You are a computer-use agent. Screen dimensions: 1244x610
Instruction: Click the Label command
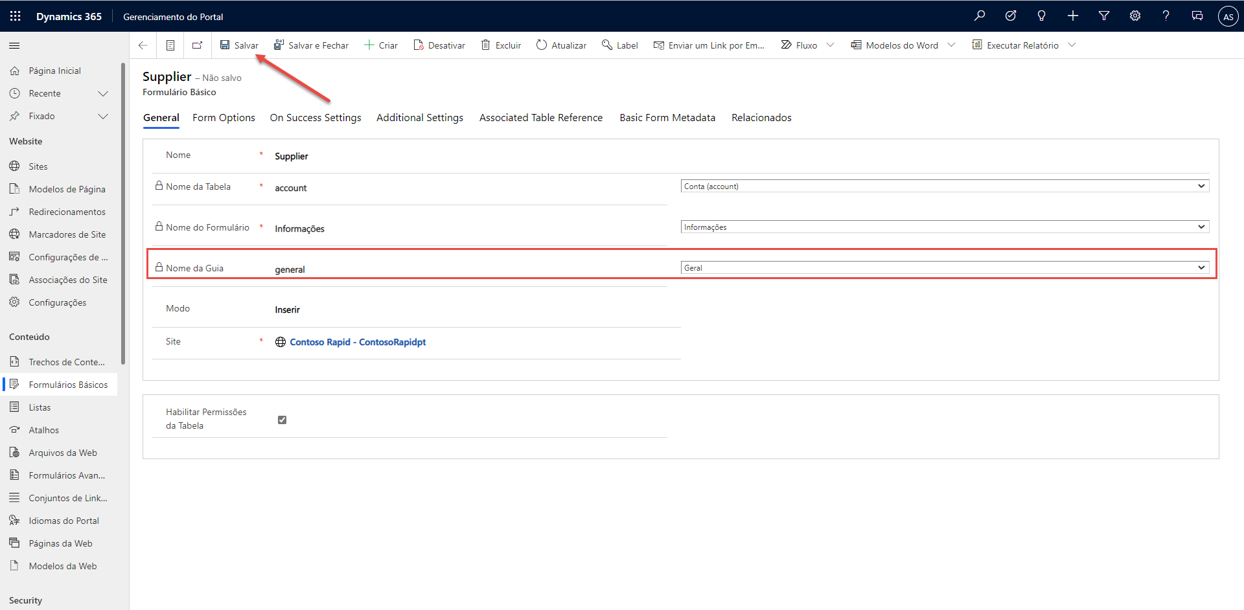click(620, 45)
